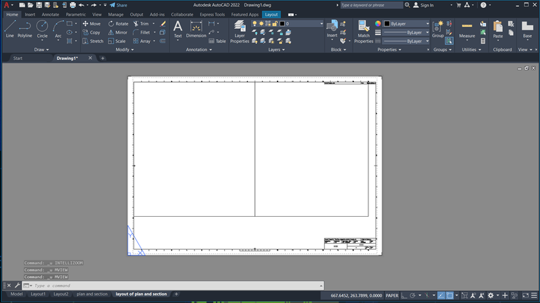540x303 pixels.
Task: Activate the Array tool
Action: click(142, 41)
